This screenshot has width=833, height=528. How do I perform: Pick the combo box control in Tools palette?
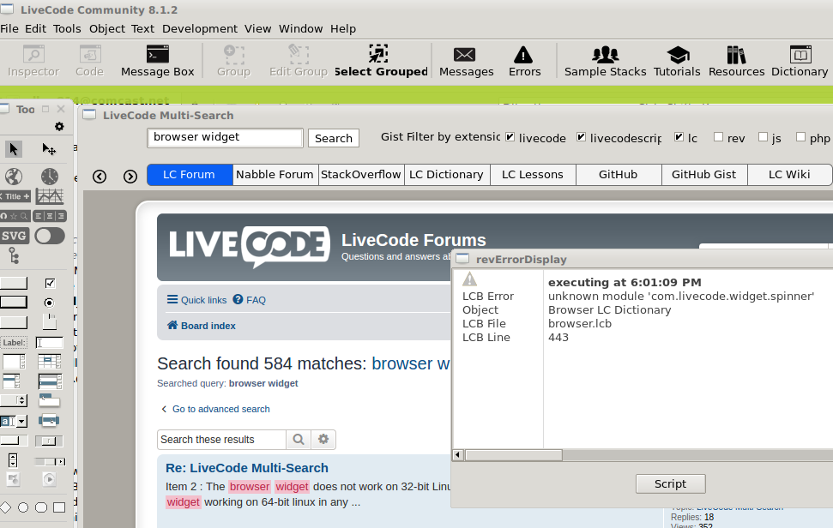coord(14,422)
